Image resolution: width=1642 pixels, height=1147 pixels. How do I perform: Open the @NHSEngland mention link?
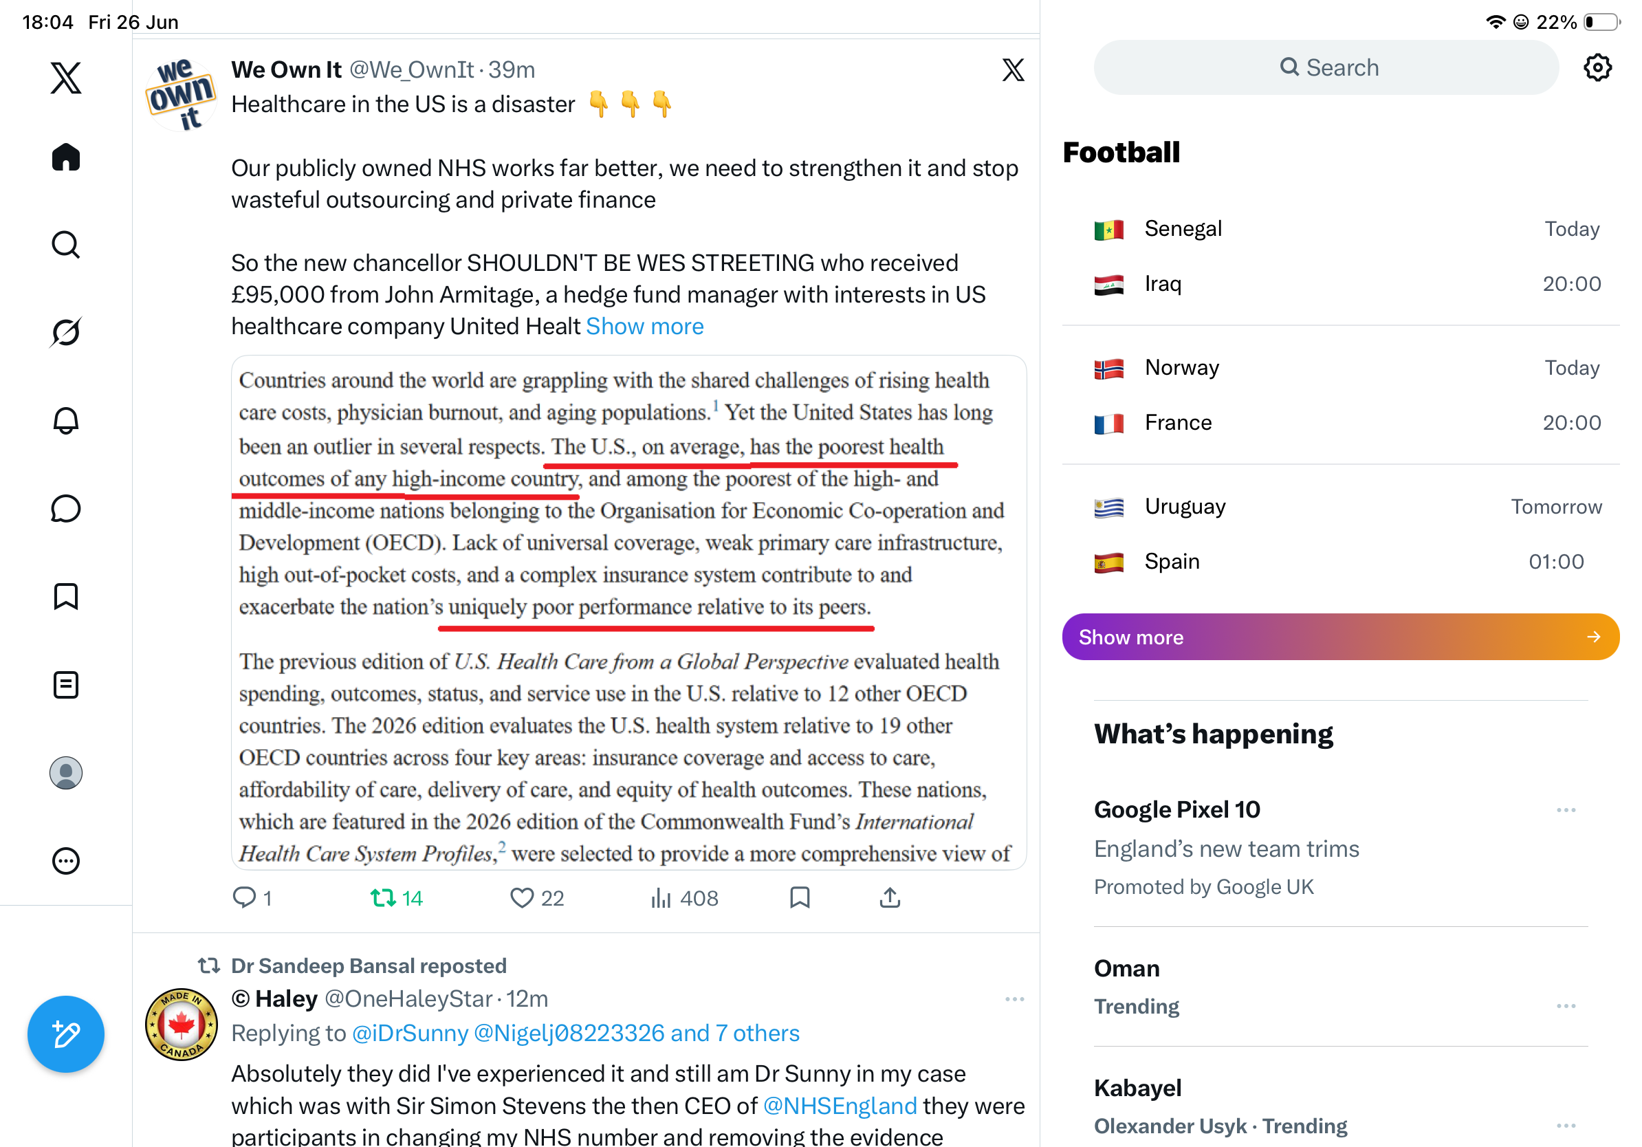pos(840,1106)
